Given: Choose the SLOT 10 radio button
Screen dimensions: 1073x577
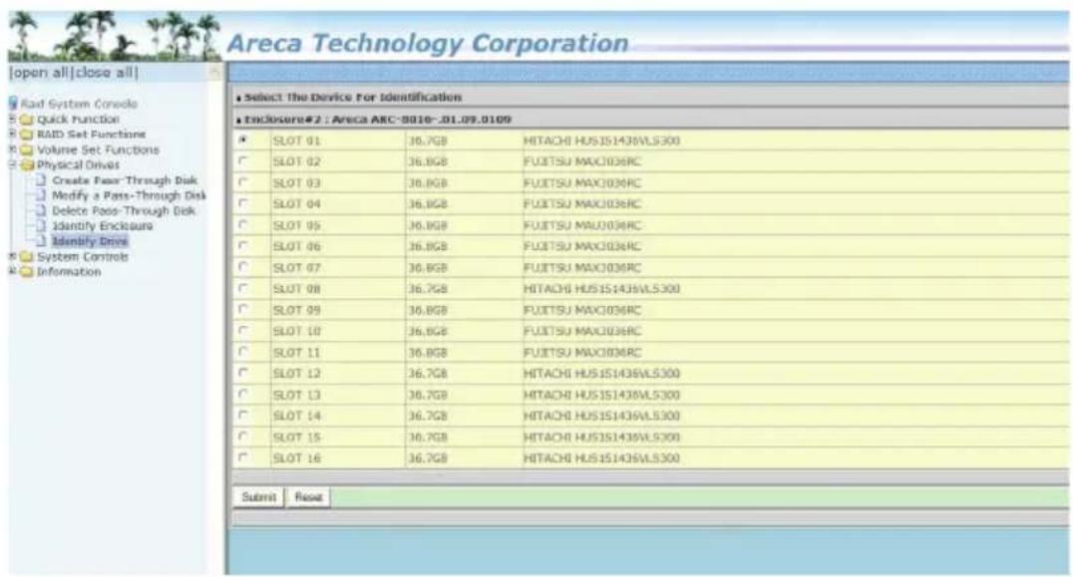Looking at the screenshot, I should pos(243,330).
